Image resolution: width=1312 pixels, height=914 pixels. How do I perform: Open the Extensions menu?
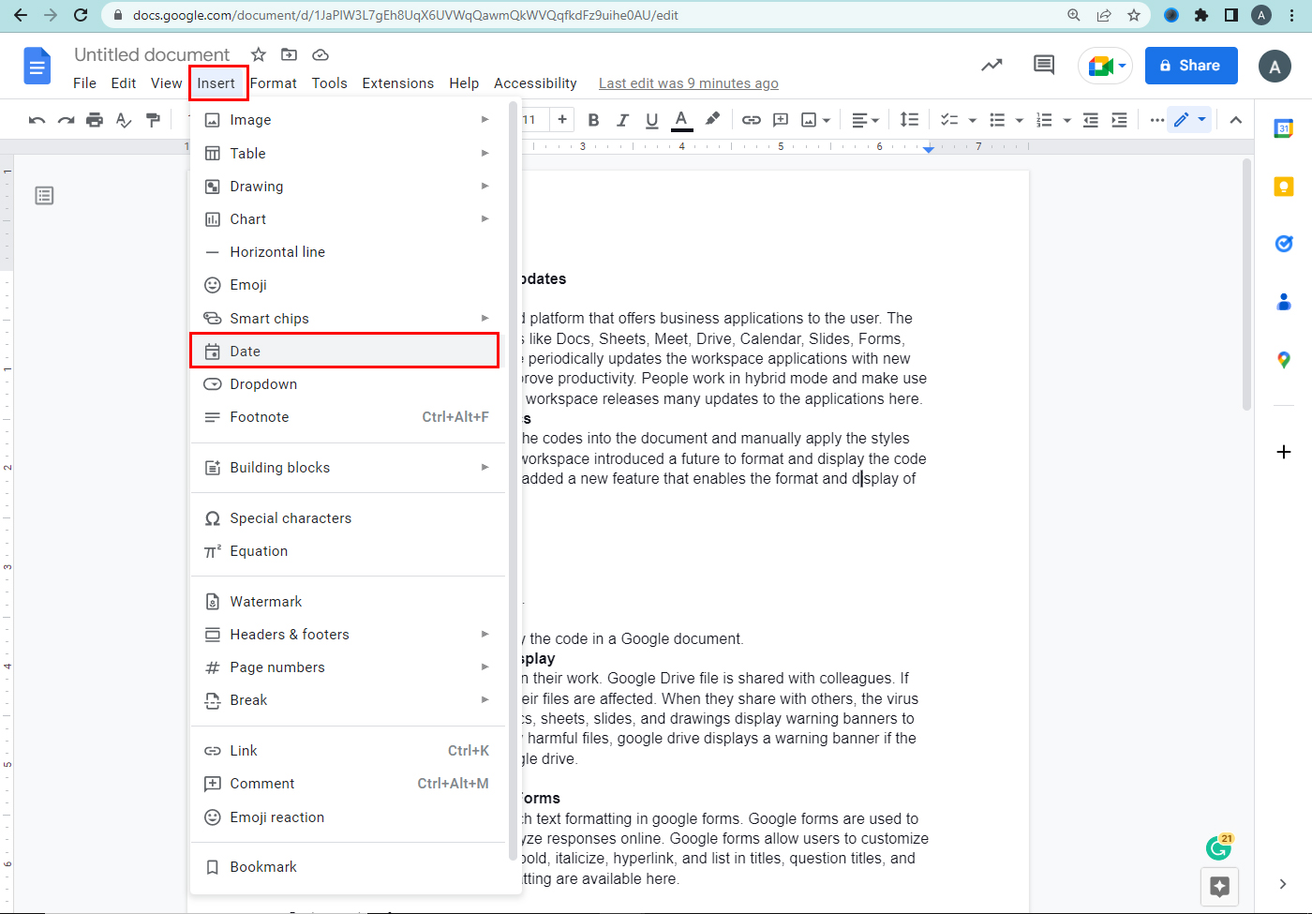pos(398,83)
